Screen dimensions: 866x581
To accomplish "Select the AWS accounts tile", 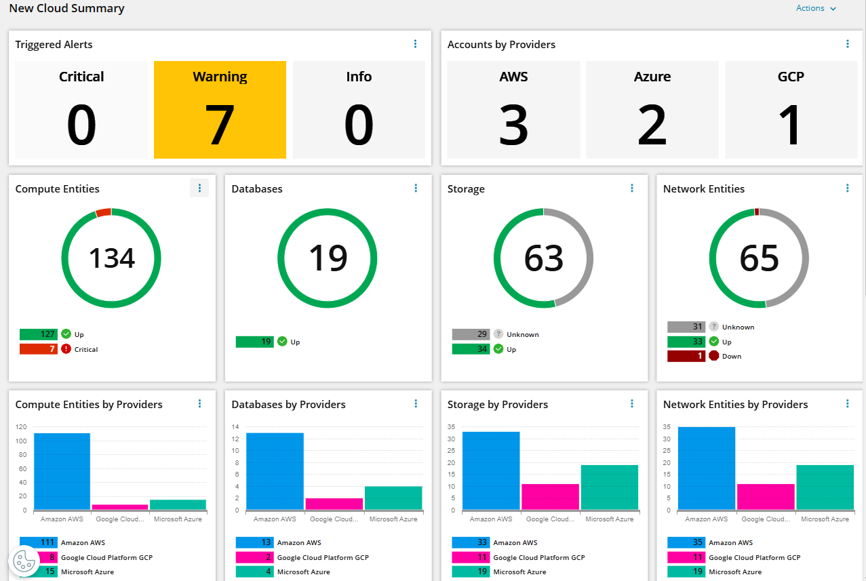I will [513, 110].
